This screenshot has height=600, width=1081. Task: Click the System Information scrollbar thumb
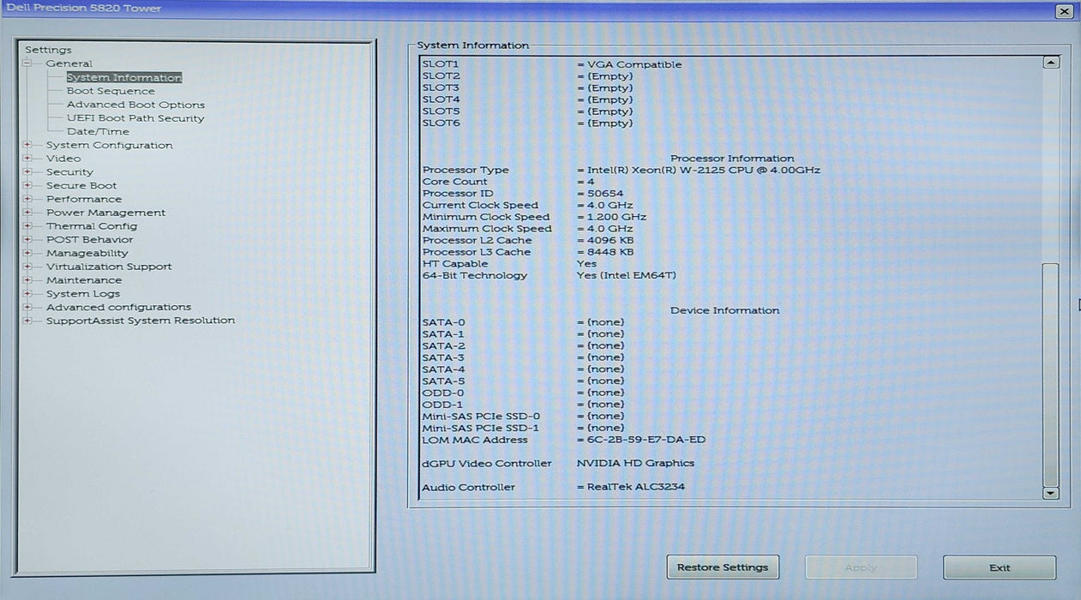click(1050, 374)
